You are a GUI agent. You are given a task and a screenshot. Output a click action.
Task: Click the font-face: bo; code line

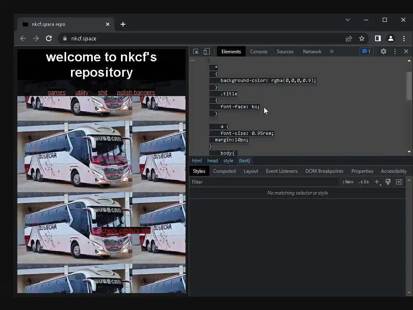[x=240, y=107]
